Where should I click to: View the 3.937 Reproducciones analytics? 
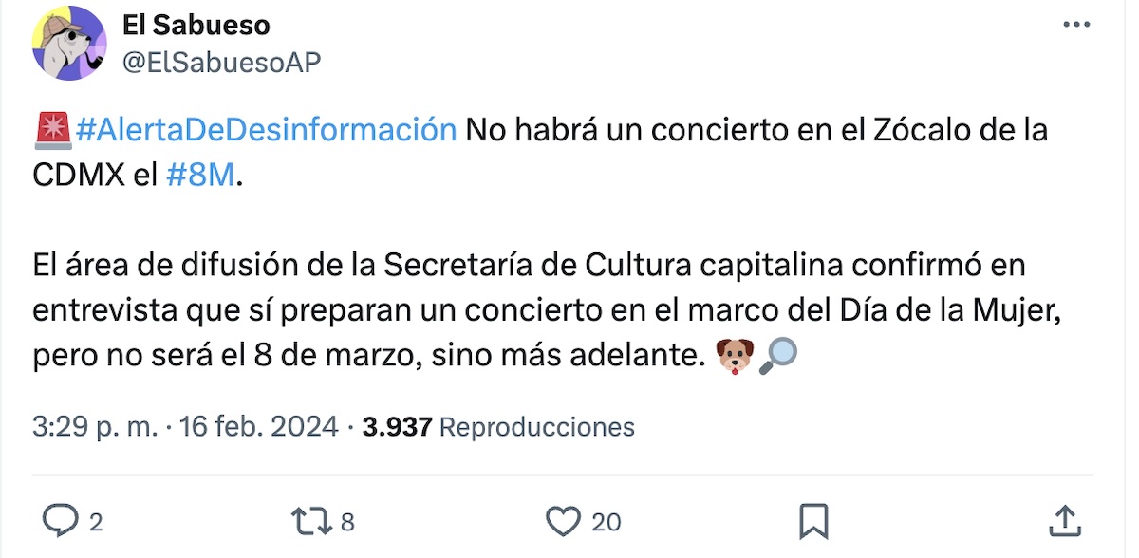coord(498,427)
